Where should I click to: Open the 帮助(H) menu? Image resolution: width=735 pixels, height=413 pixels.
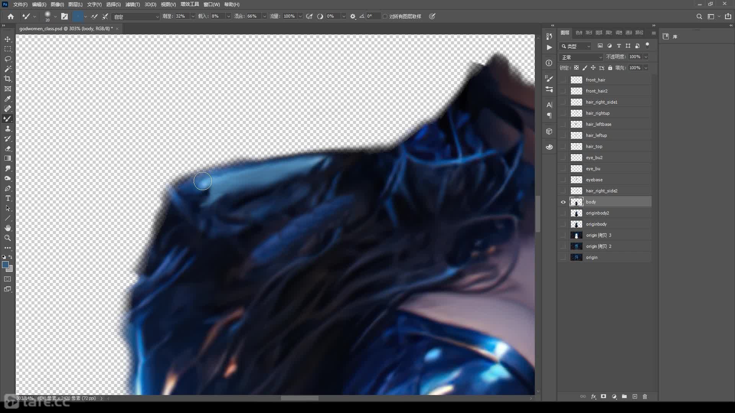232,5
